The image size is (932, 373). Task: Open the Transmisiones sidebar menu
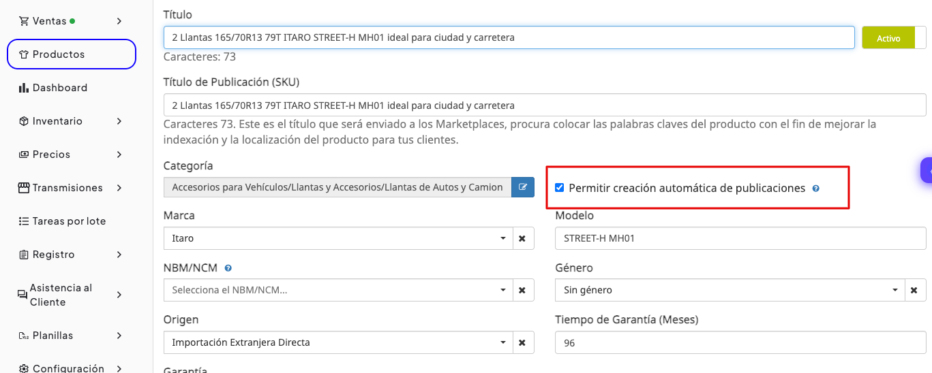click(x=72, y=188)
